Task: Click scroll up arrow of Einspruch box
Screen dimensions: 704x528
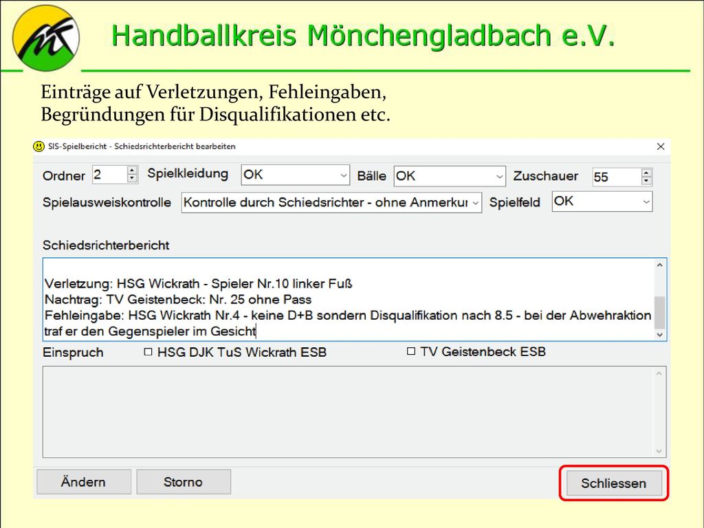Action: click(x=659, y=373)
